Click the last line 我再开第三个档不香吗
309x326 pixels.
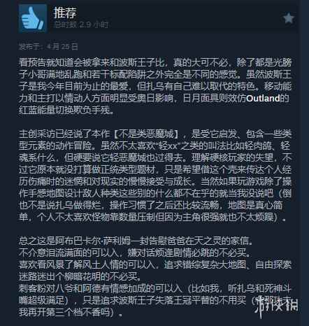pyautogui.click(x=71, y=313)
